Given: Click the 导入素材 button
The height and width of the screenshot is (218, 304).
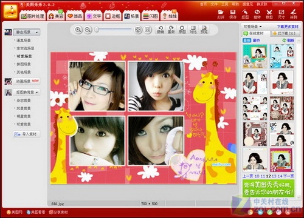Looking at the screenshot, I should 27,134.
